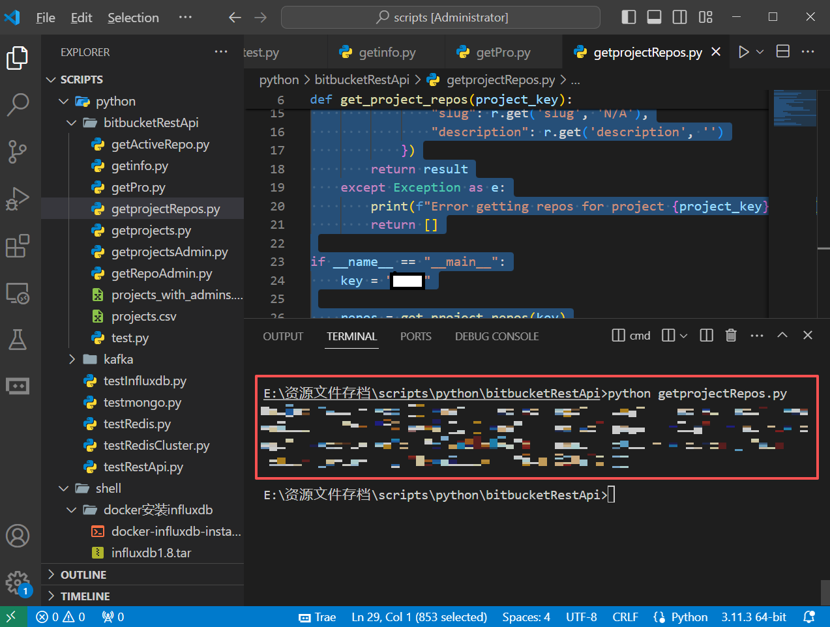Open editor More Actions menu

pos(808,51)
